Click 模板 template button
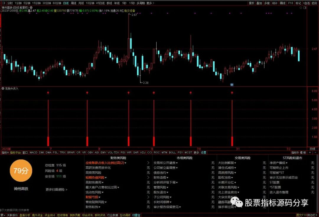319x217 pixels. click(x=303, y=153)
